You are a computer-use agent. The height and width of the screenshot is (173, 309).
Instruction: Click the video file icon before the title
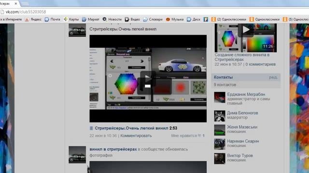(91, 128)
